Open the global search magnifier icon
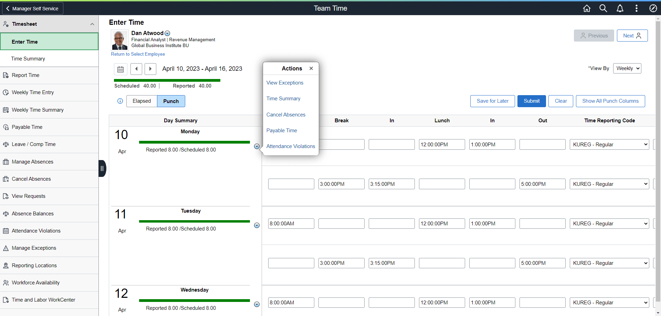 click(603, 8)
